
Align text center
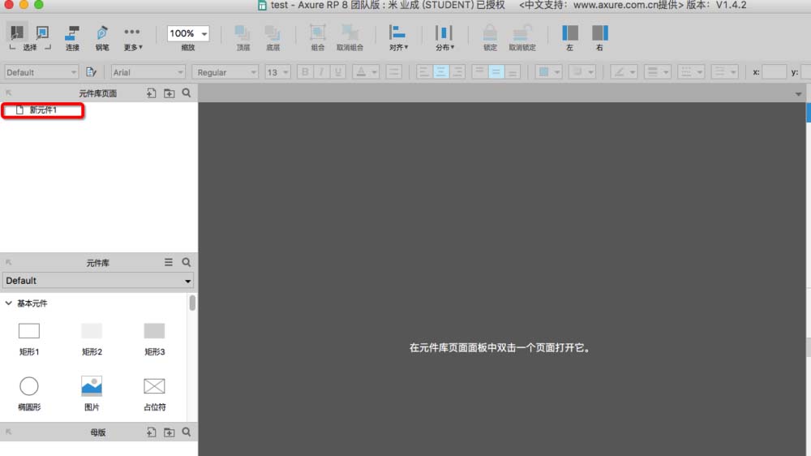tap(440, 72)
